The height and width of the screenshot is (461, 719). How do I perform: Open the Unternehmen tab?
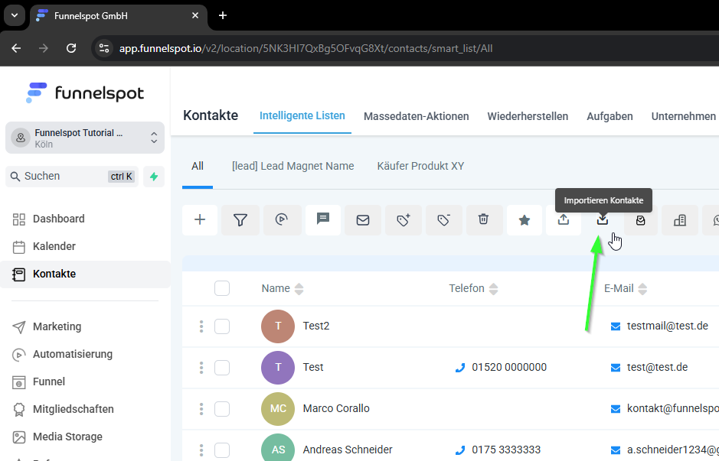tap(684, 116)
